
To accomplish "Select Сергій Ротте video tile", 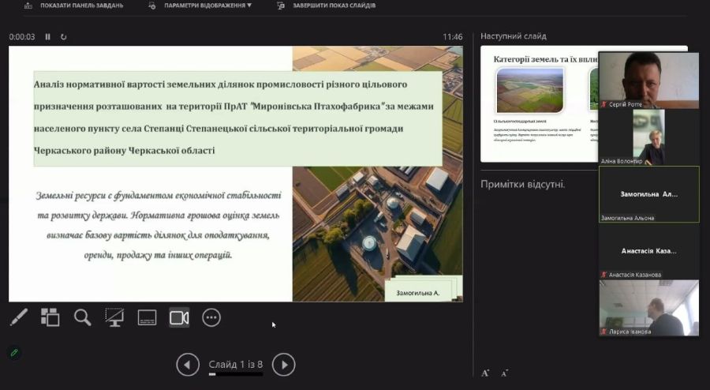I will (x=649, y=81).
